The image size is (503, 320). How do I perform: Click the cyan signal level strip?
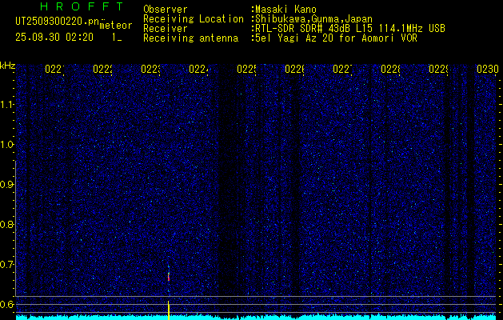(x=256, y=318)
